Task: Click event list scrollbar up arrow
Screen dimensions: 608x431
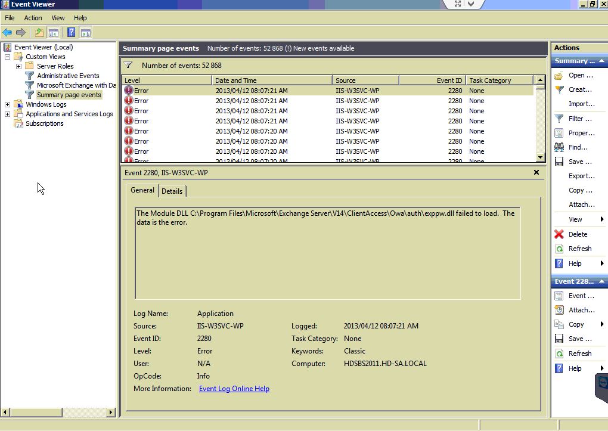Action: (540, 80)
